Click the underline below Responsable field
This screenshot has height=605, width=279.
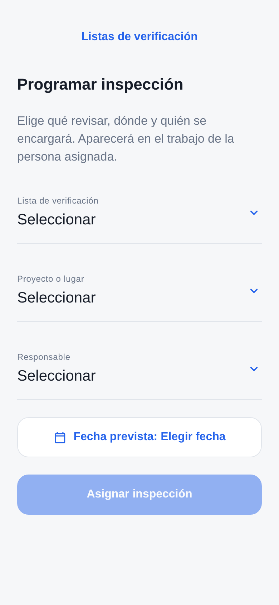[139, 400]
